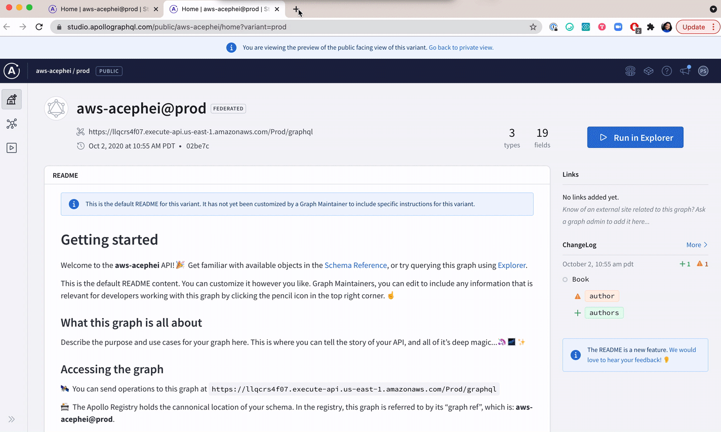Open the pink T extension icon
This screenshot has width=721, height=432.
tap(602, 27)
